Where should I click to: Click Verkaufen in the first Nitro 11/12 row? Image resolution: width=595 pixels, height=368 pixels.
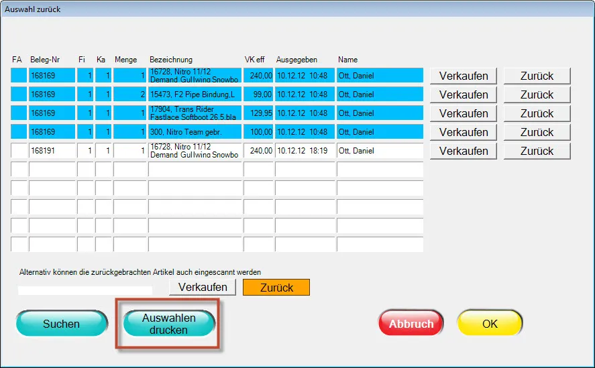pyautogui.click(x=464, y=76)
